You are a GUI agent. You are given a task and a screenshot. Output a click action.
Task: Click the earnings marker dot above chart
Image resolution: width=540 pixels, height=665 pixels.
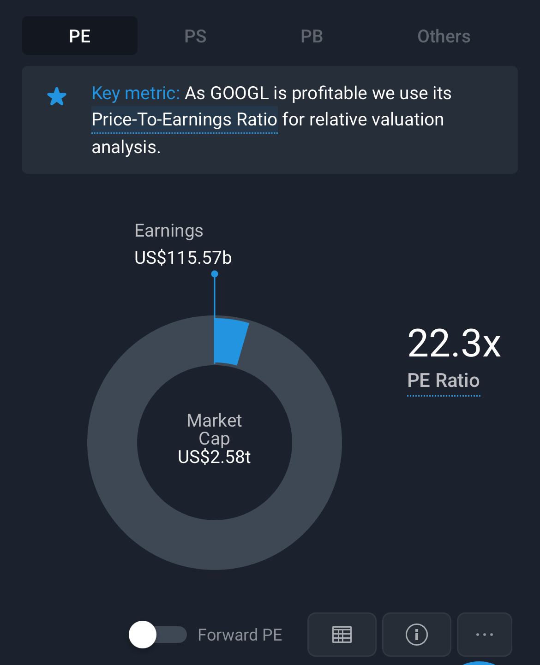pos(215,274)
